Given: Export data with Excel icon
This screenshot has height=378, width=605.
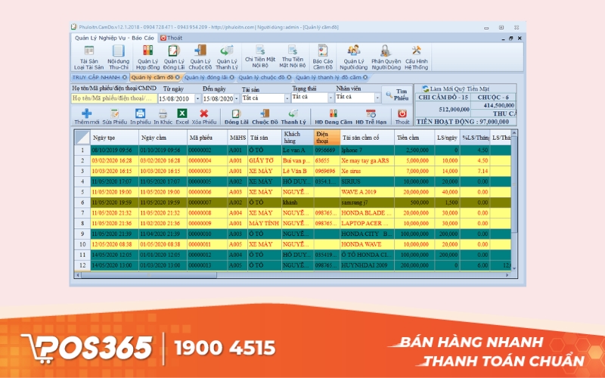Looking at the screenshot, I should (182, 116).
